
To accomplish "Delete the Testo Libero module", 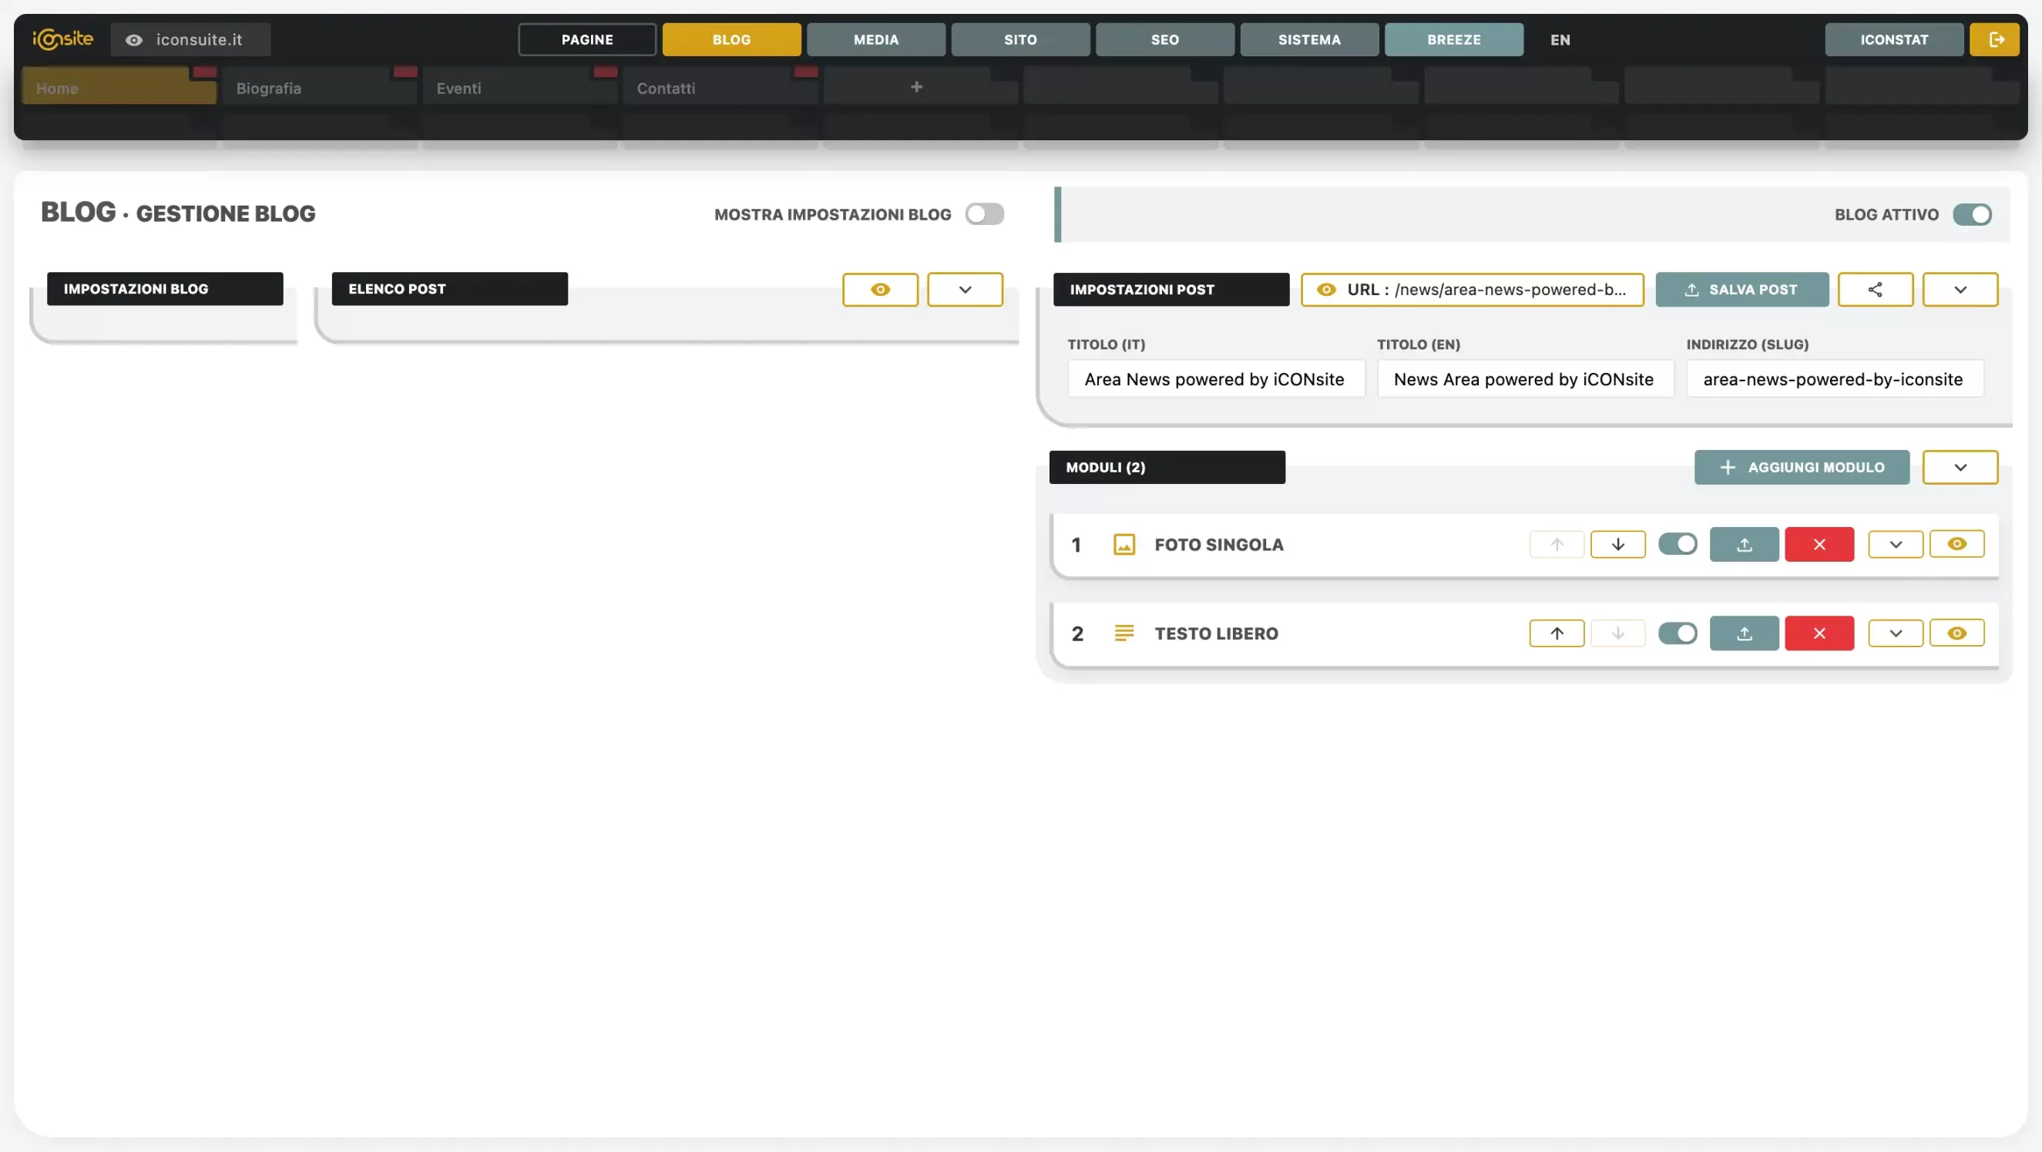I will [1819, 633].
